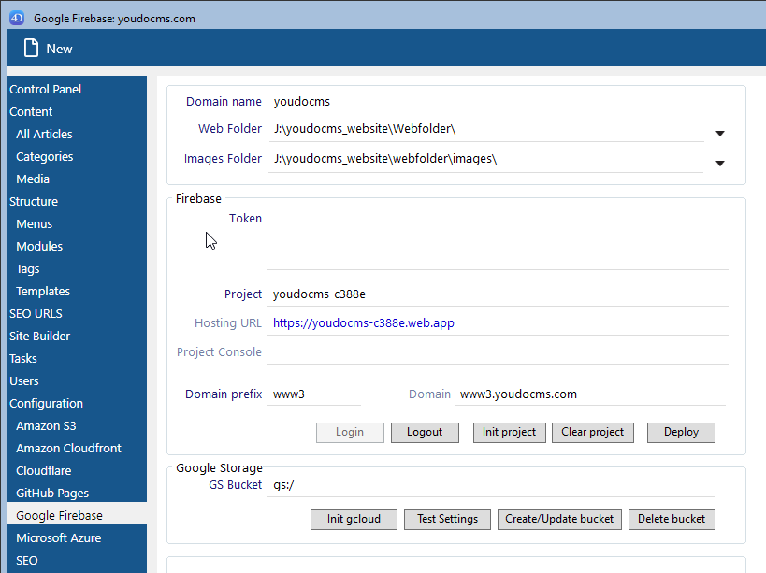
Task: Open Amazon S3 configuration in sidebar
Action: click(45, 426)
